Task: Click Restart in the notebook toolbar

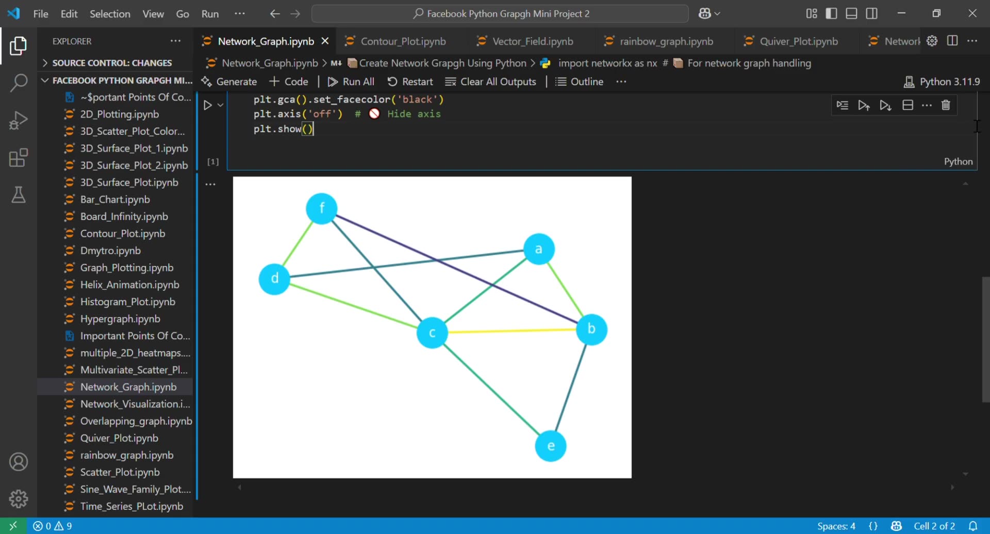Action: [x=410, y=81]
